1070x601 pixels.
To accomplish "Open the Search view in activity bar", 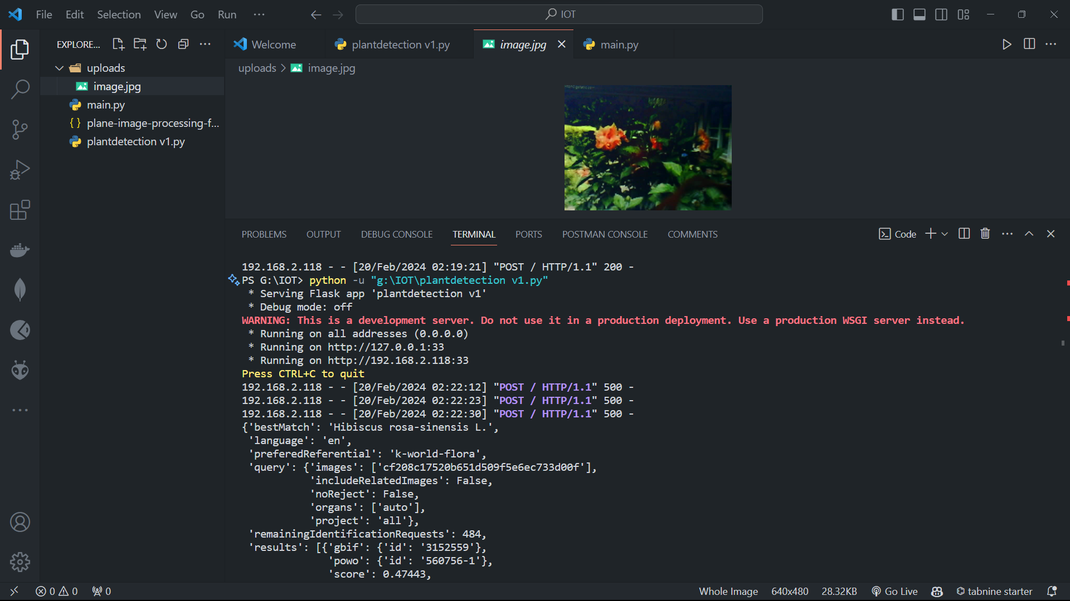I will click(20, 89).
